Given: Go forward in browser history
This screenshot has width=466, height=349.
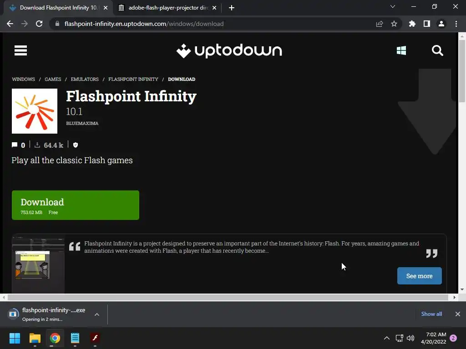Looking at the screenshot, I should (x=25, y=24).
